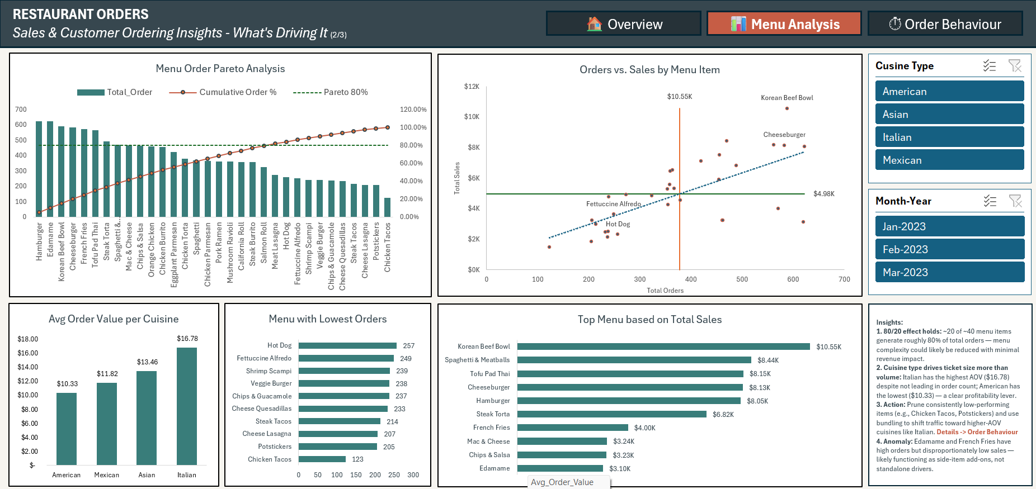1036x489 pixels.
Task: Click the RESTAURANT ORDERS header title
Action: pyautogui.click(x=81, y=14)
